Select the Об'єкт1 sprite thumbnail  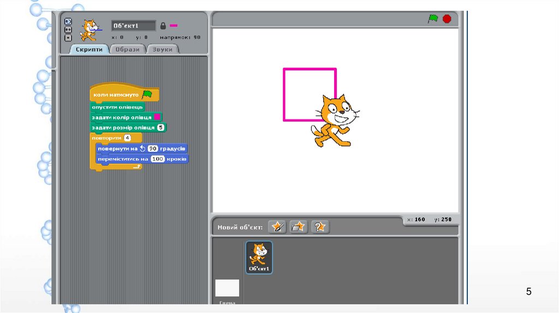(x=259, y=257)
